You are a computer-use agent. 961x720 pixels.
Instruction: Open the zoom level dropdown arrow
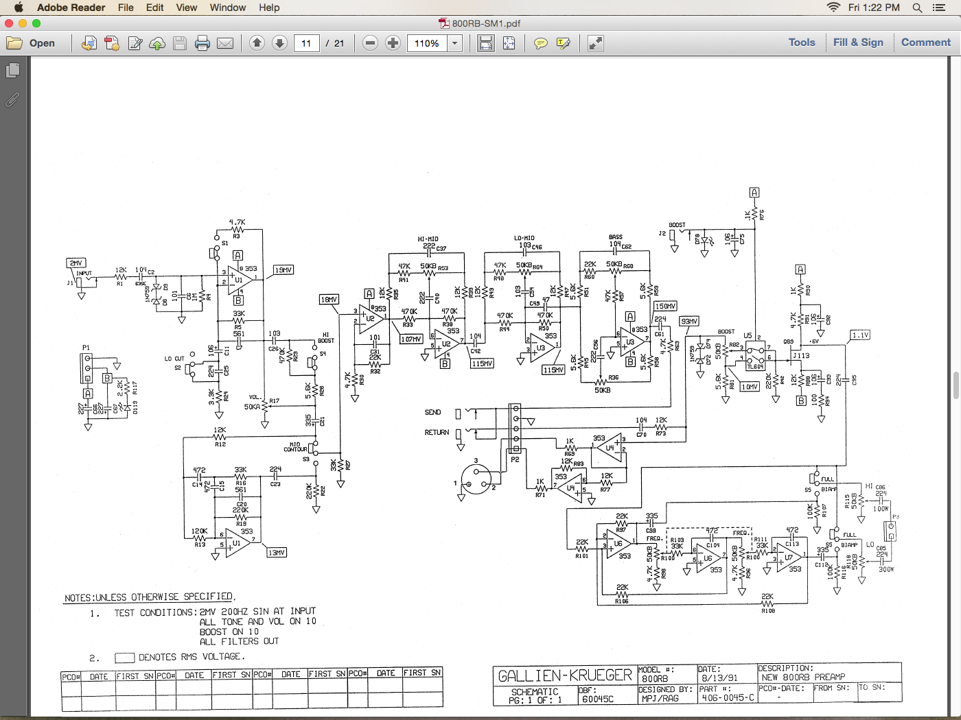[454, 43]
